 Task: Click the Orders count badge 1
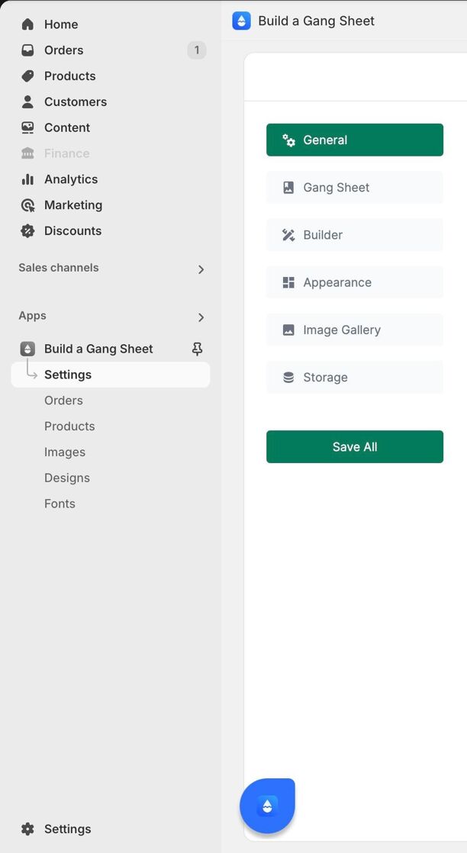click(x=196, y=50)
